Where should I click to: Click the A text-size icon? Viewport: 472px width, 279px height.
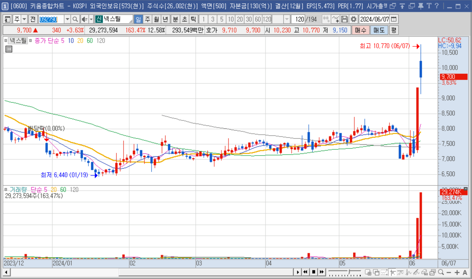tap(465, 272)
